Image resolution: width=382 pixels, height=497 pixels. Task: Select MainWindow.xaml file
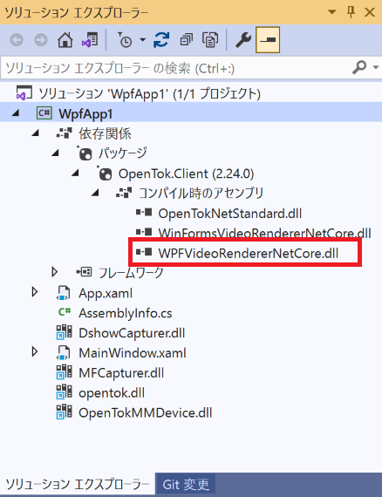(x=133, y=353)
